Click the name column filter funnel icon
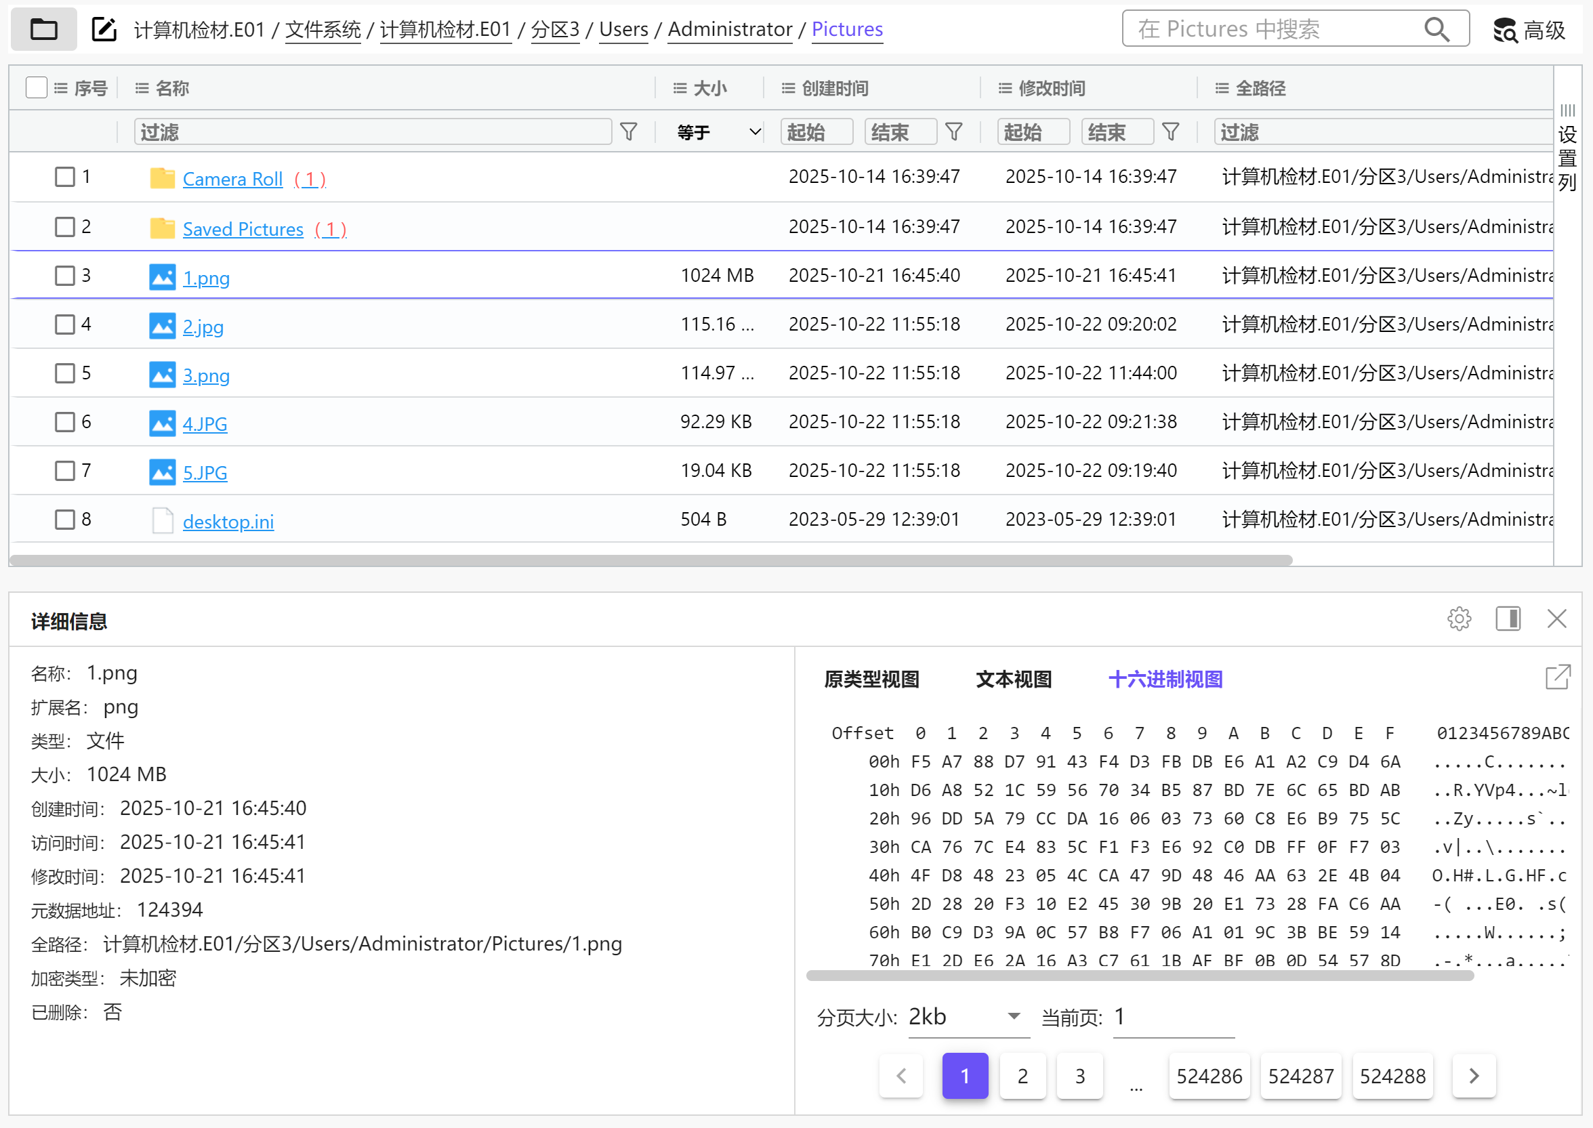 click(628, 132)
